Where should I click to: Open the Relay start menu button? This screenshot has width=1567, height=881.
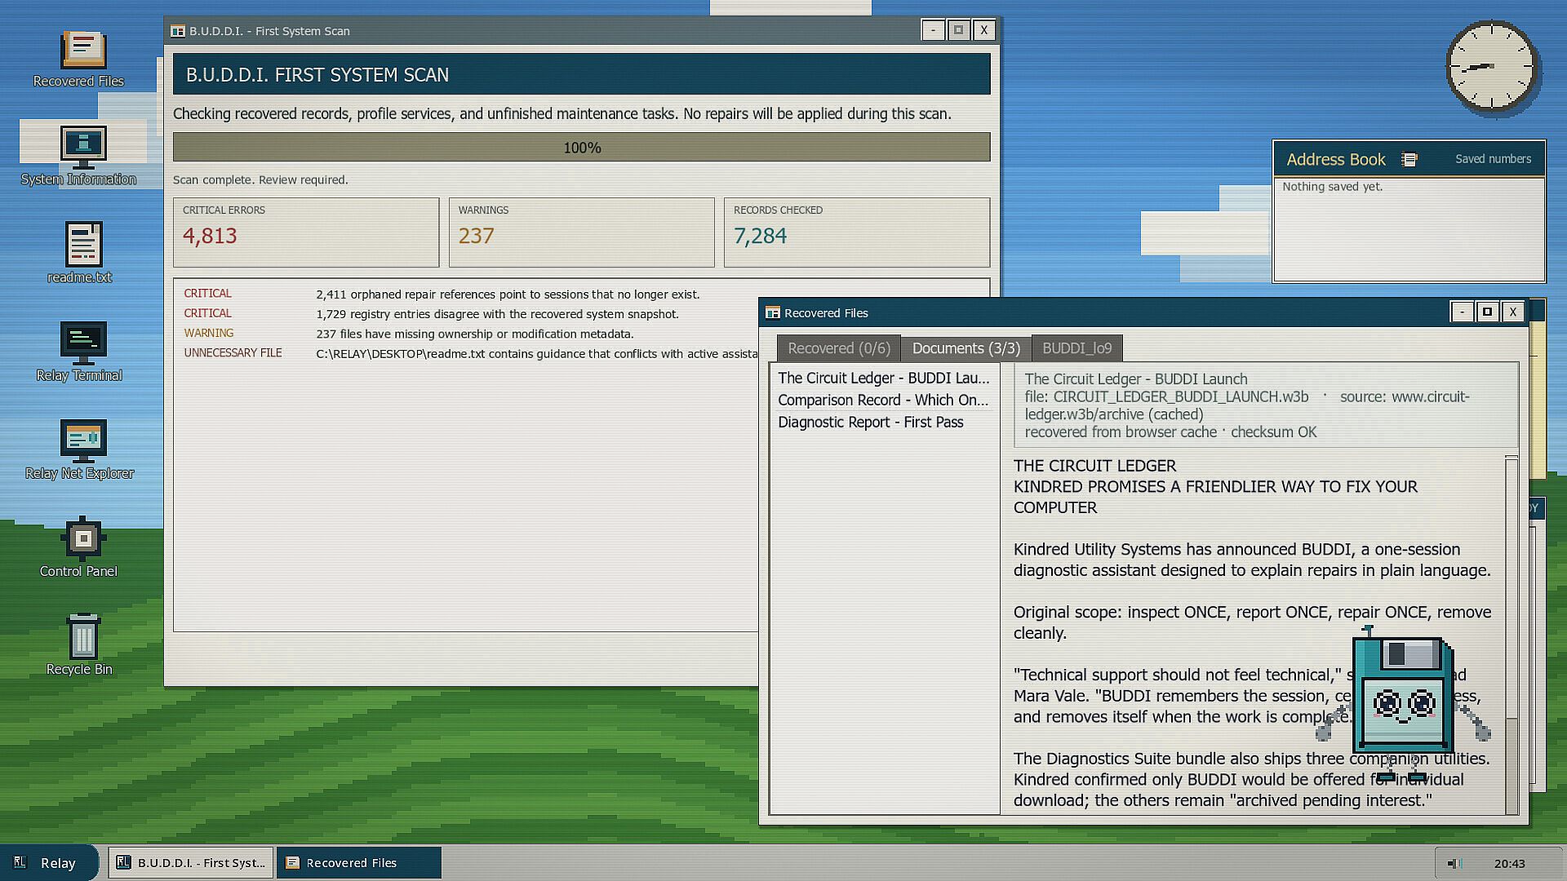[x=49, y=863]
